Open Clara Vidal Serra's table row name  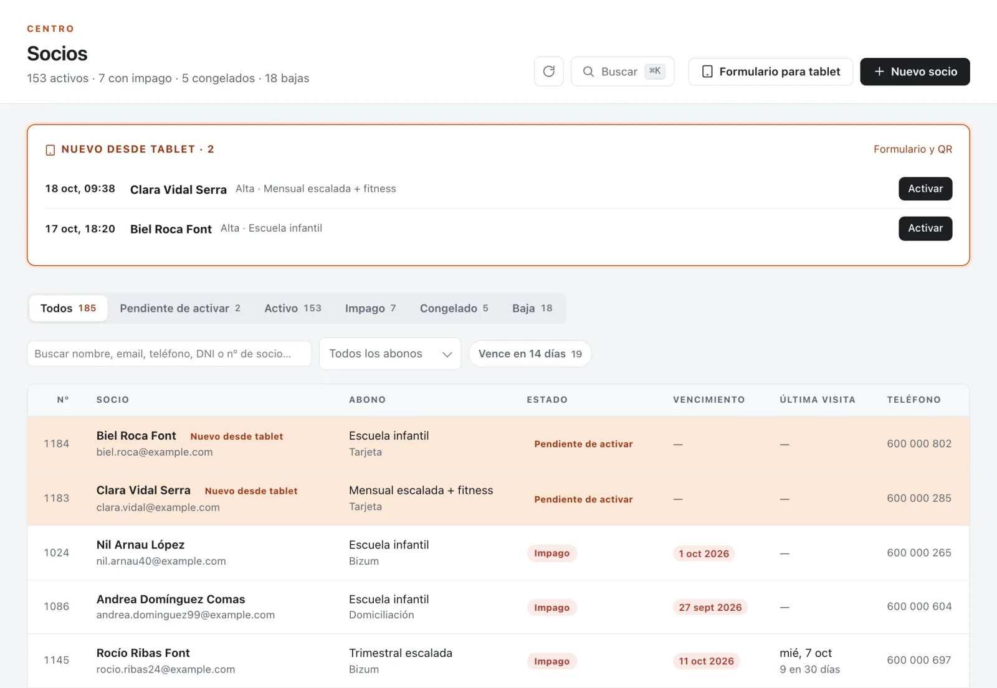143,491
